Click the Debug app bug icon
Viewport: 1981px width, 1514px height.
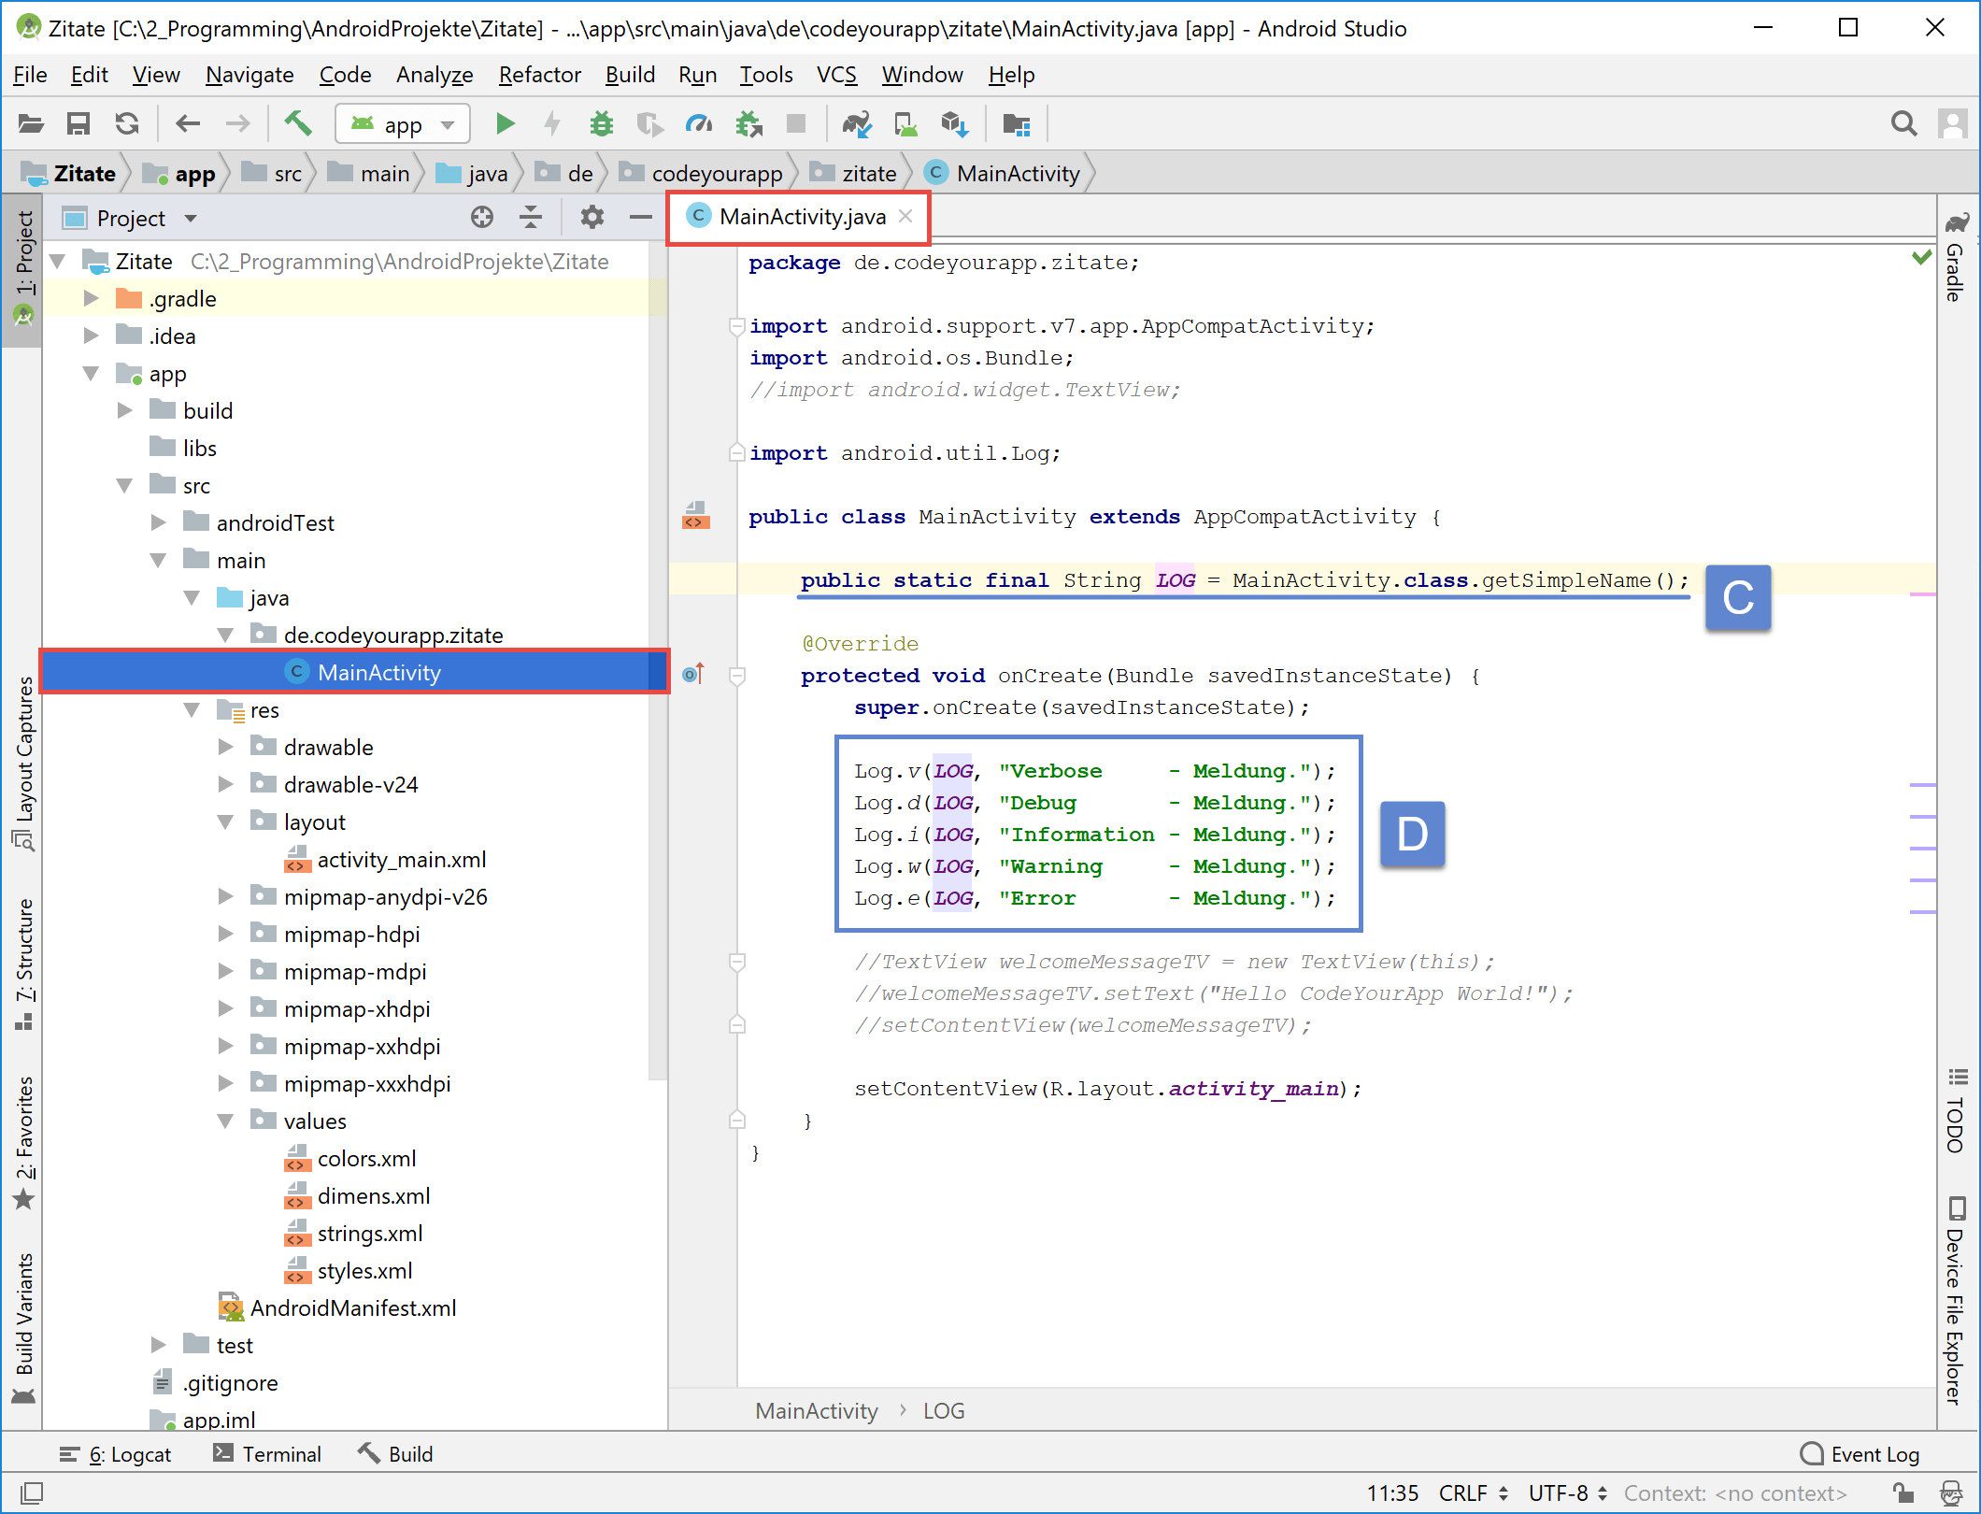(602, 123)
